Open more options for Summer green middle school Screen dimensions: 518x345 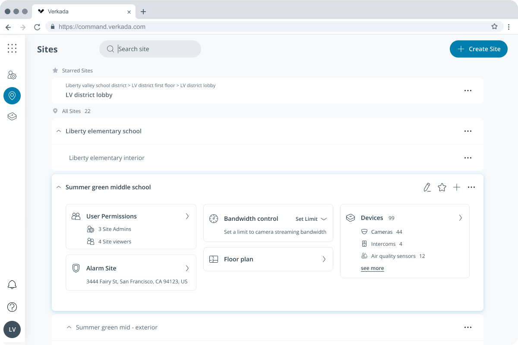coord(471,187)
